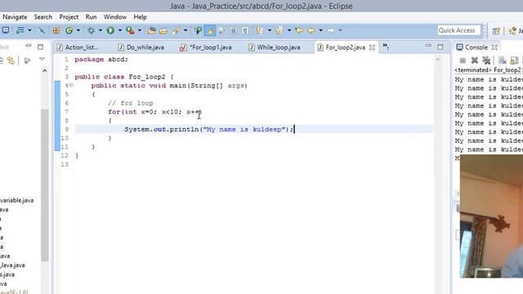Image resolution: width=523 pixels, height=294 pixels.
Task: Select the _Java.java file in explorer
Action: [x=12, y=265]
